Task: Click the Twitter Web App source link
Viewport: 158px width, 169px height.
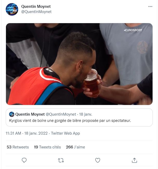Action: (65, 133)
